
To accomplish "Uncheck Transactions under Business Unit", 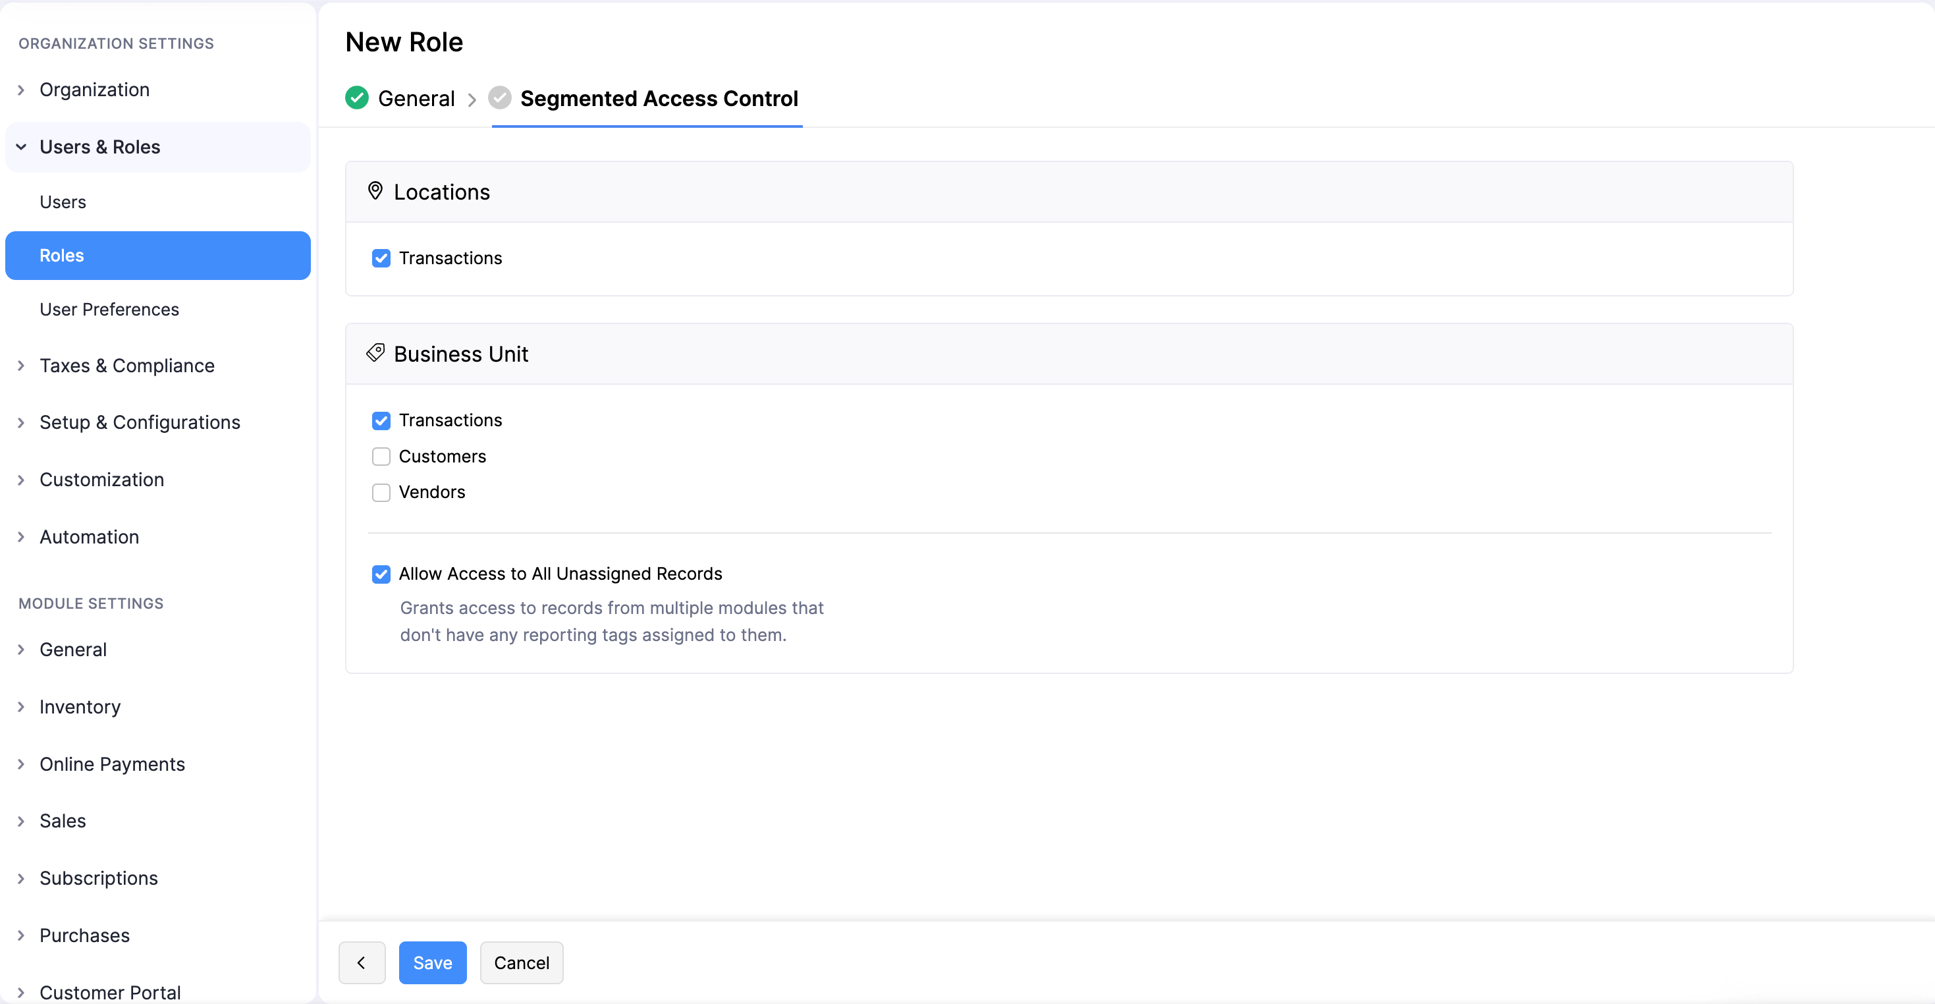I will pyautogui.click(x=381, y=420).
